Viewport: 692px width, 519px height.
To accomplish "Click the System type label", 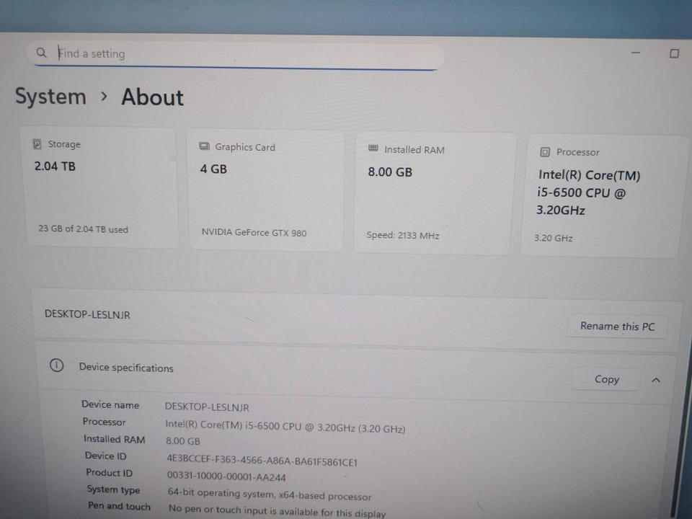I will (x=113, y=489).
